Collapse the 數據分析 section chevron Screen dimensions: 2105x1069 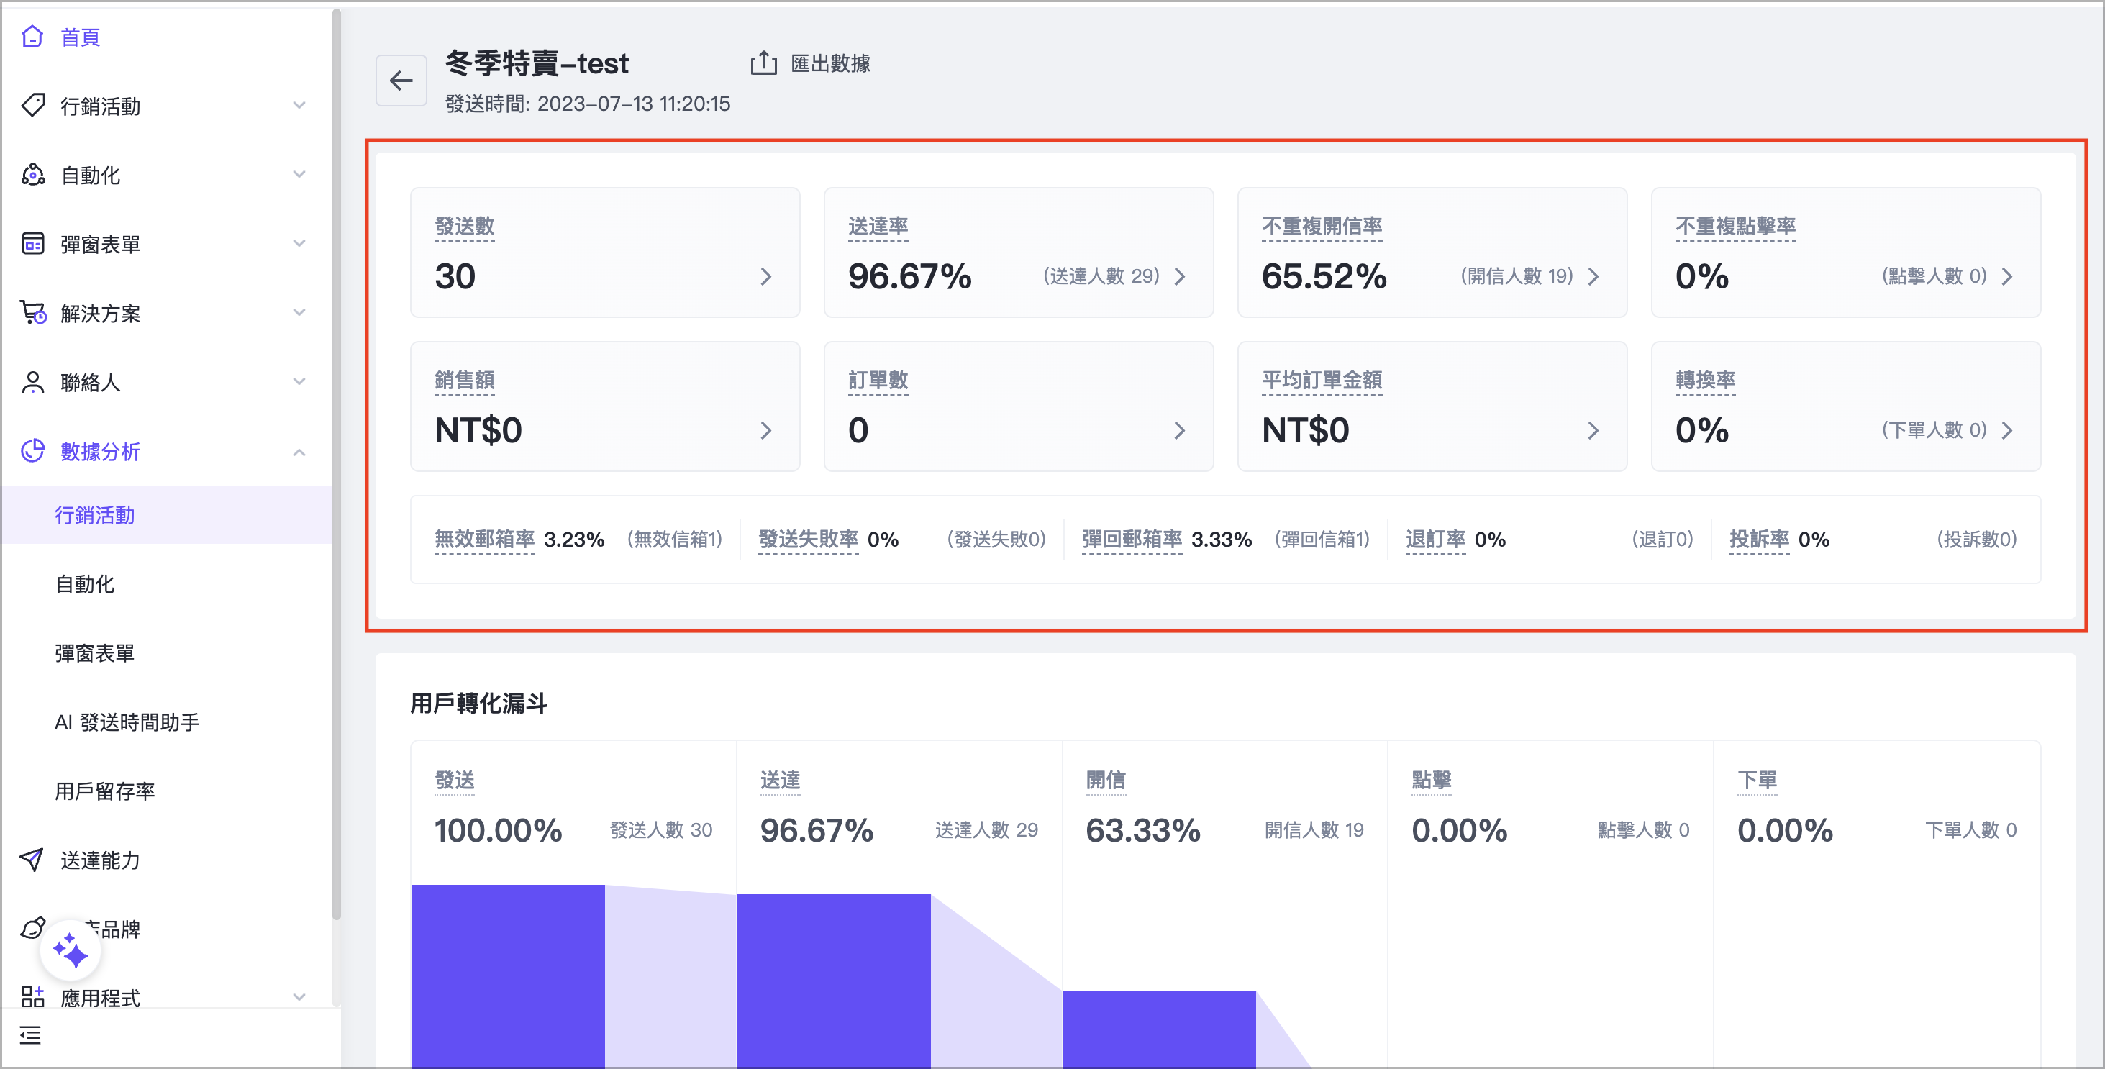click(299, 452)
